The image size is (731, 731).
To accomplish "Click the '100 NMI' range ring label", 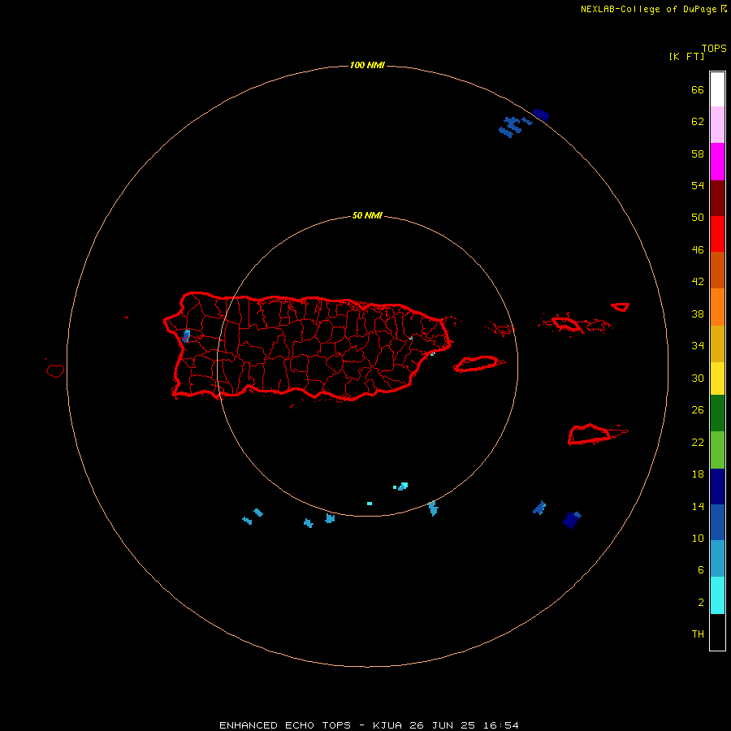I will pyautogui.click(x=367, y=65).
